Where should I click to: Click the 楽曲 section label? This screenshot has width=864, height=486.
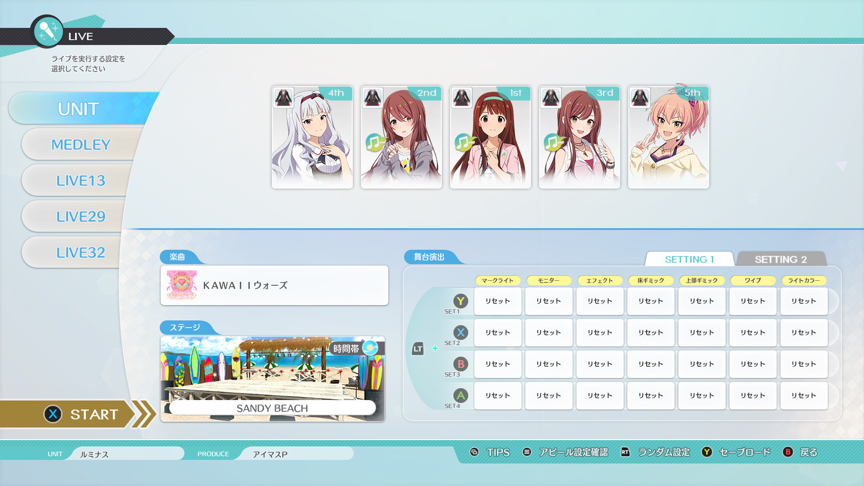pos(177,257)
